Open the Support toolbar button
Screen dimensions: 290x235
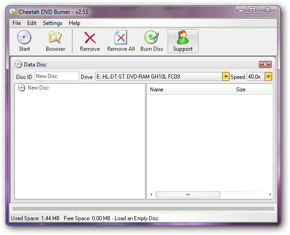183,41
